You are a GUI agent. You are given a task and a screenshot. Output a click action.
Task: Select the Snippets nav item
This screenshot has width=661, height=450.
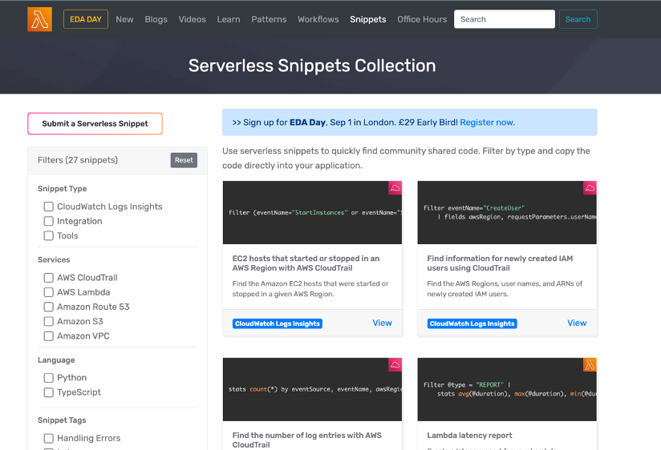[368, 19]
